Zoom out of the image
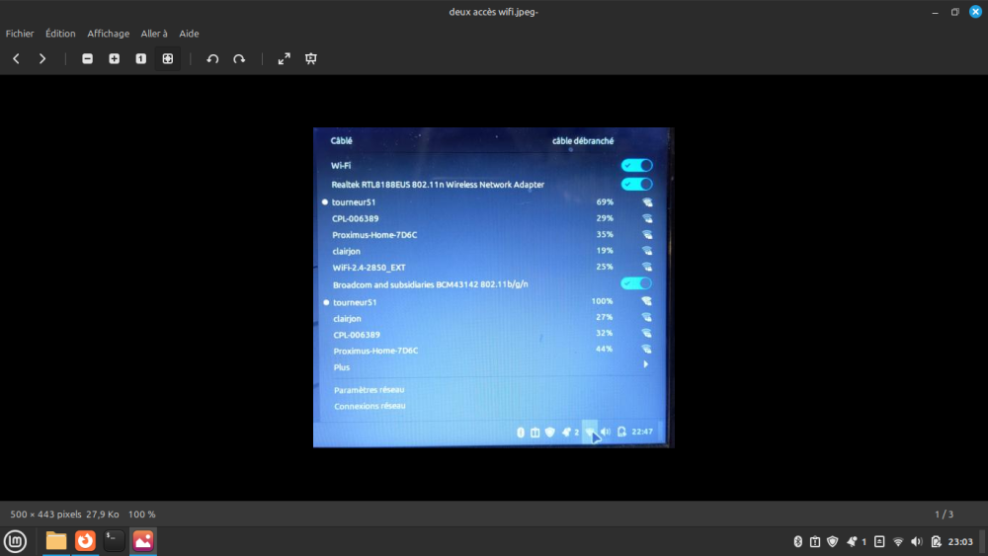The height and width of the screenshot is (556, 988). [87, 59]
